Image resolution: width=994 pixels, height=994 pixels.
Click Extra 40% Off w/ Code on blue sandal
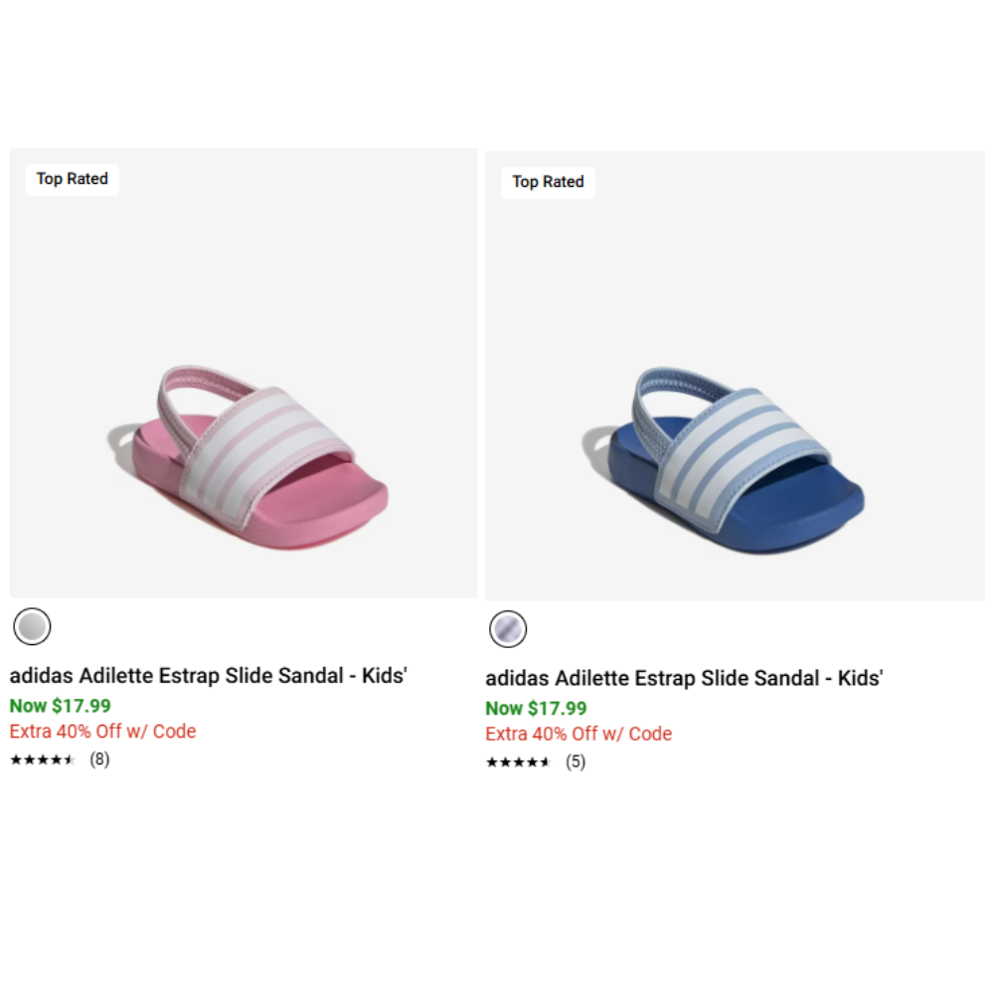pos(579,734)
